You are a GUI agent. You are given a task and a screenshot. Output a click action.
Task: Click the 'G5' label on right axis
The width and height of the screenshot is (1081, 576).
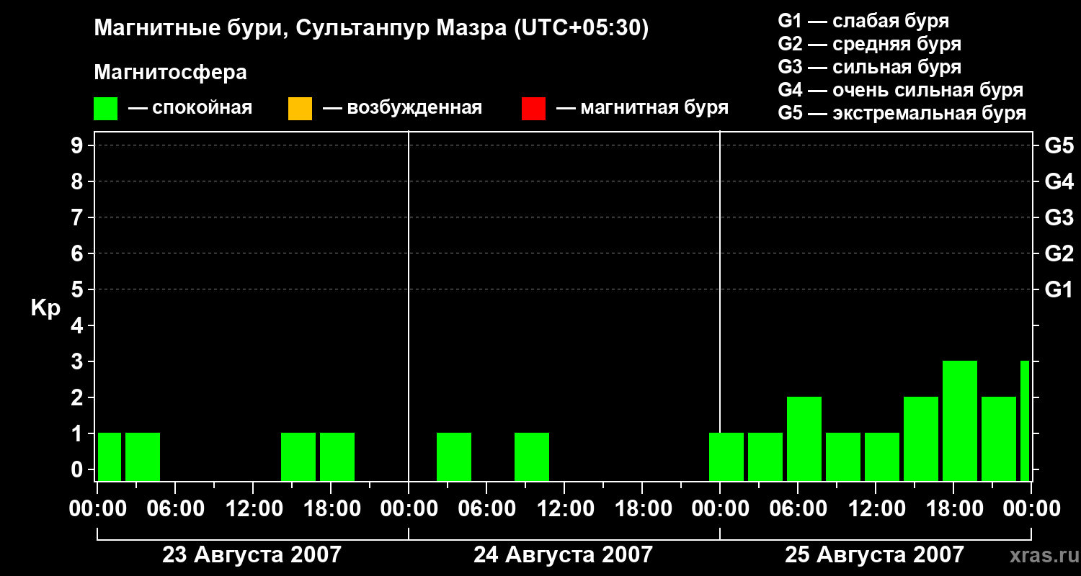click(1059, 146)
